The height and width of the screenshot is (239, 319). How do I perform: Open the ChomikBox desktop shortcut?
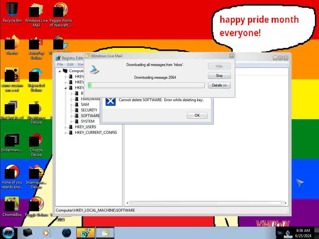tap(12, 206)
